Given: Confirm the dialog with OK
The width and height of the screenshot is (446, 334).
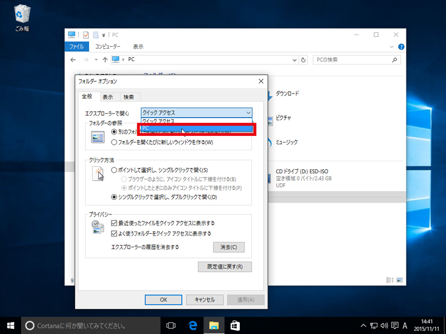Looking at the screenshot, I should click(x=163, y=299).
